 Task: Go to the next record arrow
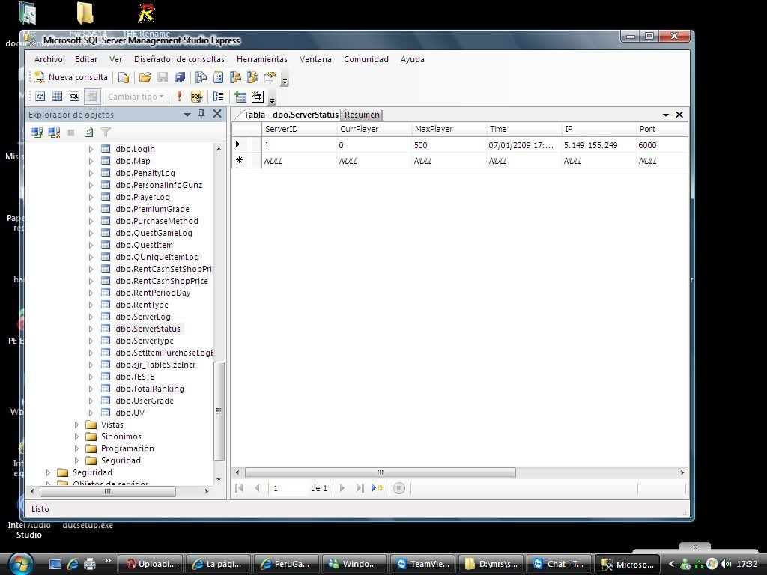(x=342, y=488)
